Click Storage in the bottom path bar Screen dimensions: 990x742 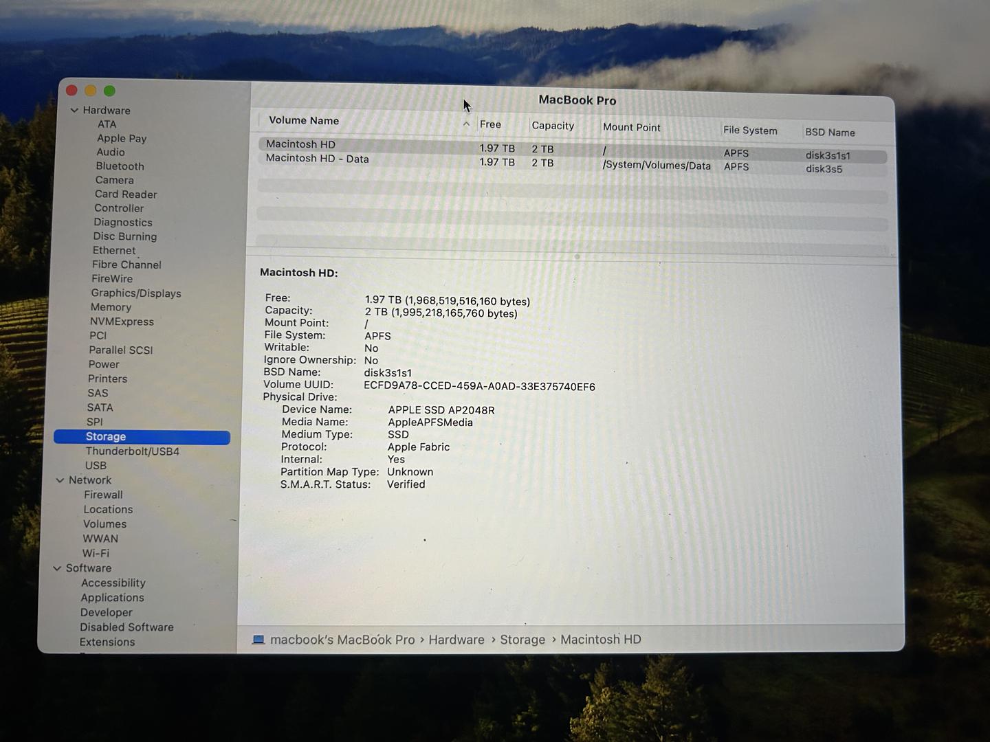522,640
